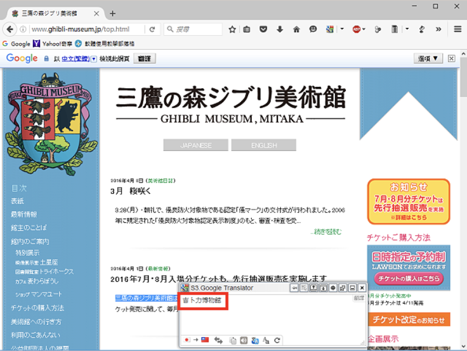
Task: Save page to Pocket
Action: (263, 29)
